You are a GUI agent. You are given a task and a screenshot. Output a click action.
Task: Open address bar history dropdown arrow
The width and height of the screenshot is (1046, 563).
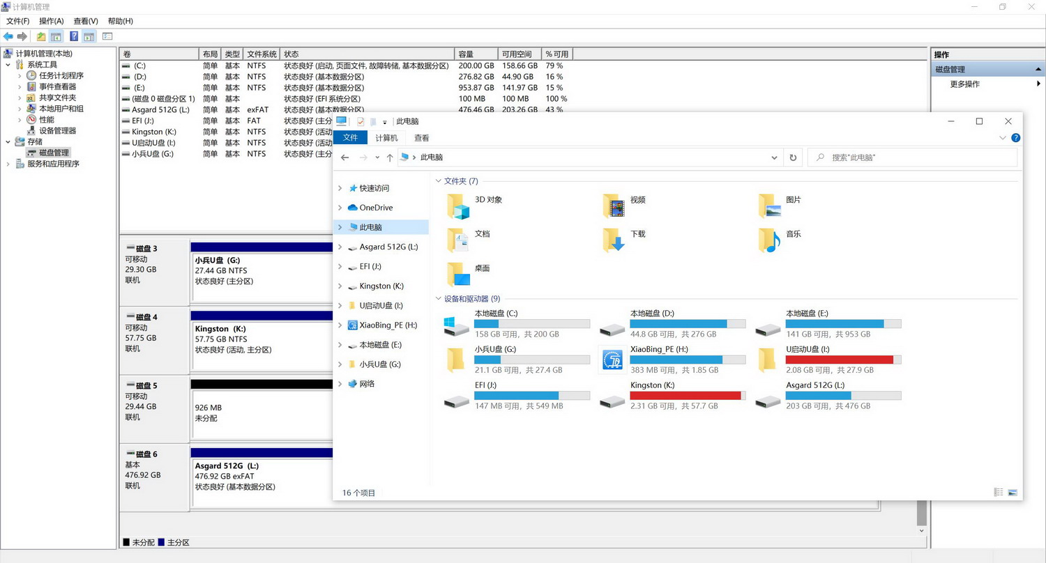(774, 157)
